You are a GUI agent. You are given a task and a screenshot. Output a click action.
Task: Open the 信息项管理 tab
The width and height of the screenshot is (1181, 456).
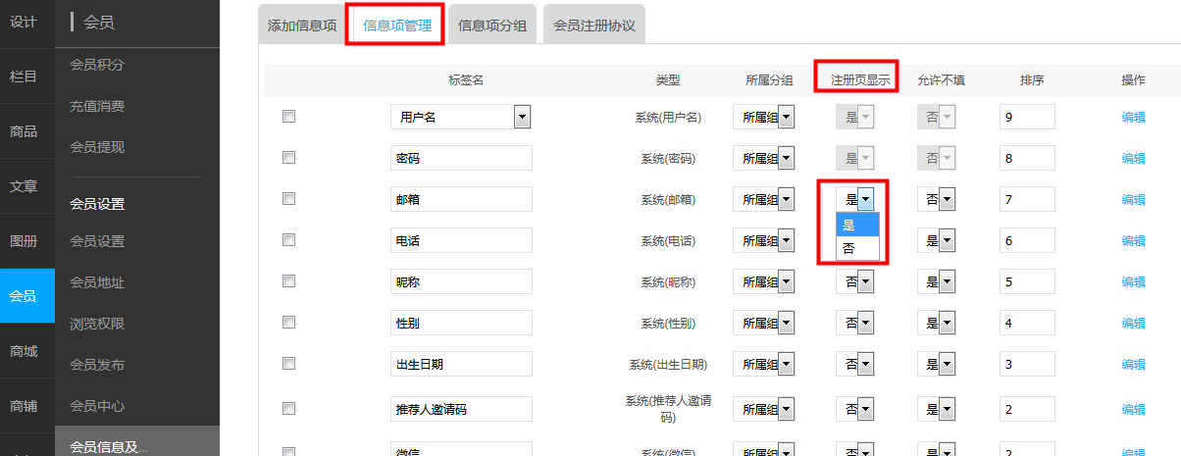click(x=396, y=25)
